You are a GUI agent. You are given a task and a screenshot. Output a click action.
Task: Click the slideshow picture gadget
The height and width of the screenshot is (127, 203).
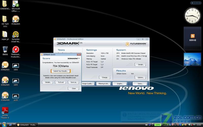(192, 59)
